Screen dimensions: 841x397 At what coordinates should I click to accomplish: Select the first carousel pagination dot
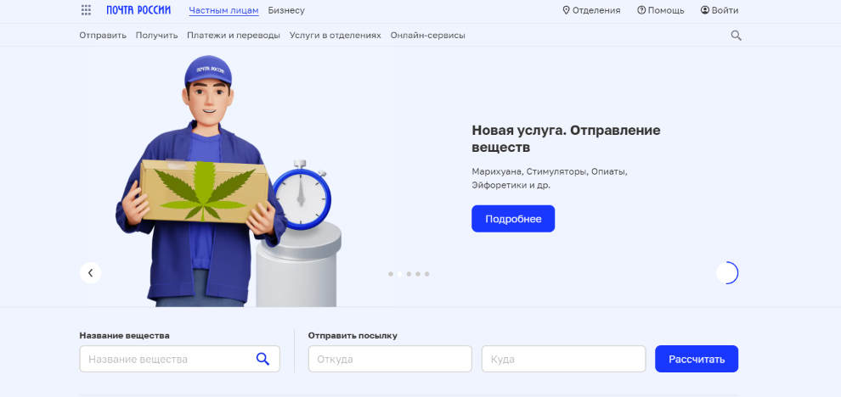point(391,274)
